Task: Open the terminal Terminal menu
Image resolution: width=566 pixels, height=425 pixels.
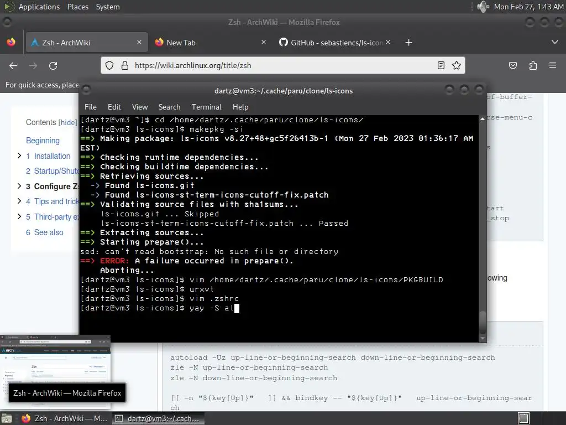Action: point(207,107)
